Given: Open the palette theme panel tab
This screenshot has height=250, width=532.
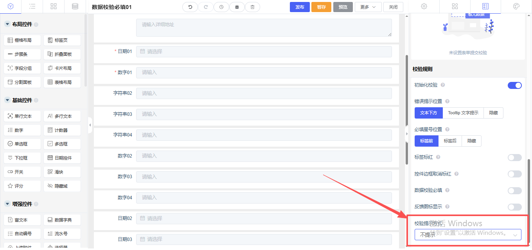Looking at the screenshot, I should [516, 7].
